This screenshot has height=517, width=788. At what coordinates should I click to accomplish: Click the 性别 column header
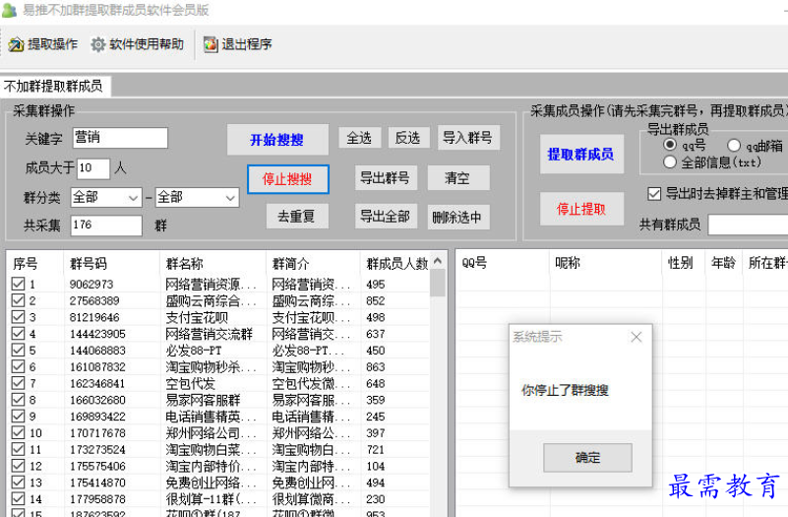click(x=684, y=263)
